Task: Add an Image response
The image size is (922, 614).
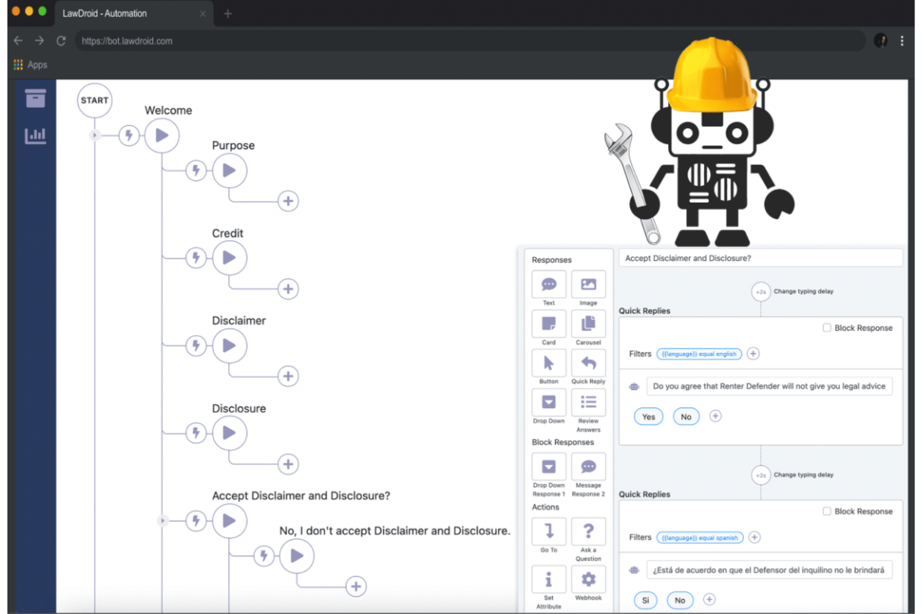Action: (588, 285)
